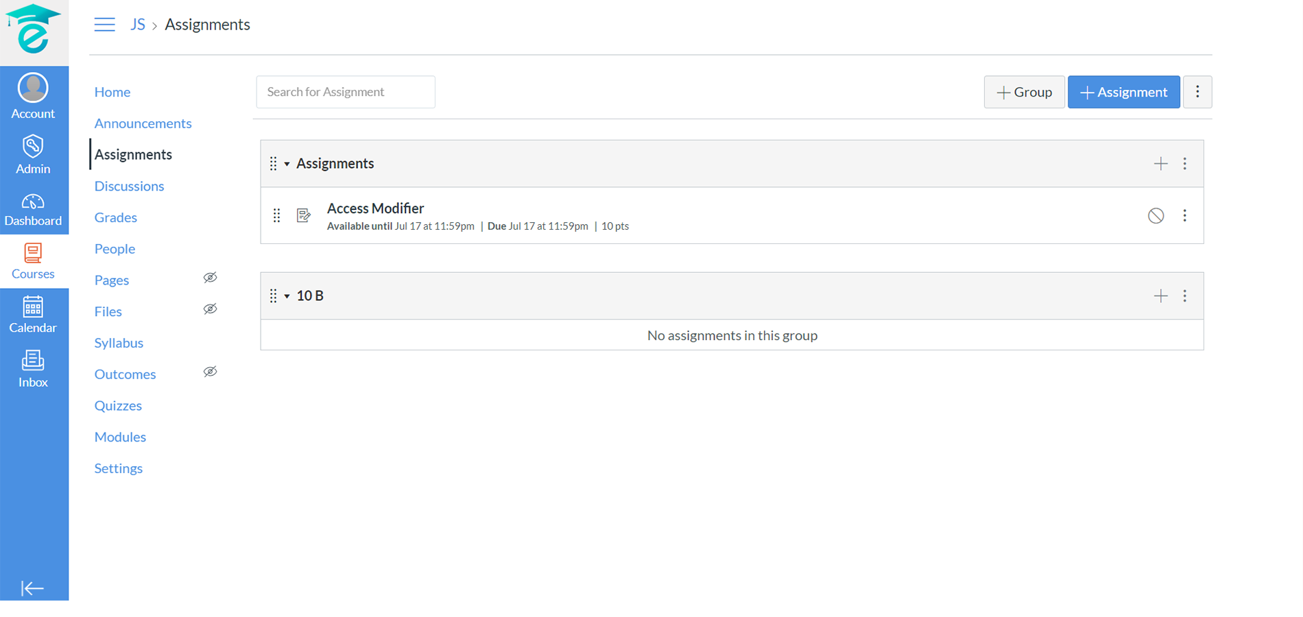Image resolution: width=1303 pixels, height=617 pixels.
Task: Open the Account profile icon
Action: coord(33,88)
